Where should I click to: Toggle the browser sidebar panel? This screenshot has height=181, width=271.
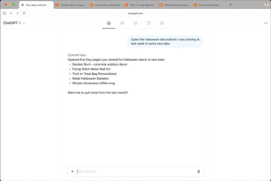(x=5, y=13)
